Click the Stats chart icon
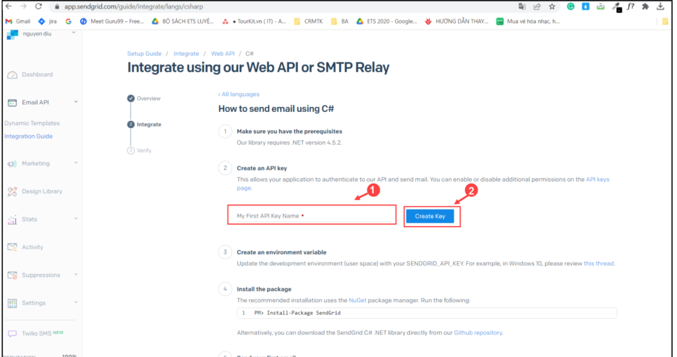The width and height of the screenshot is (677, 357). 12,220
